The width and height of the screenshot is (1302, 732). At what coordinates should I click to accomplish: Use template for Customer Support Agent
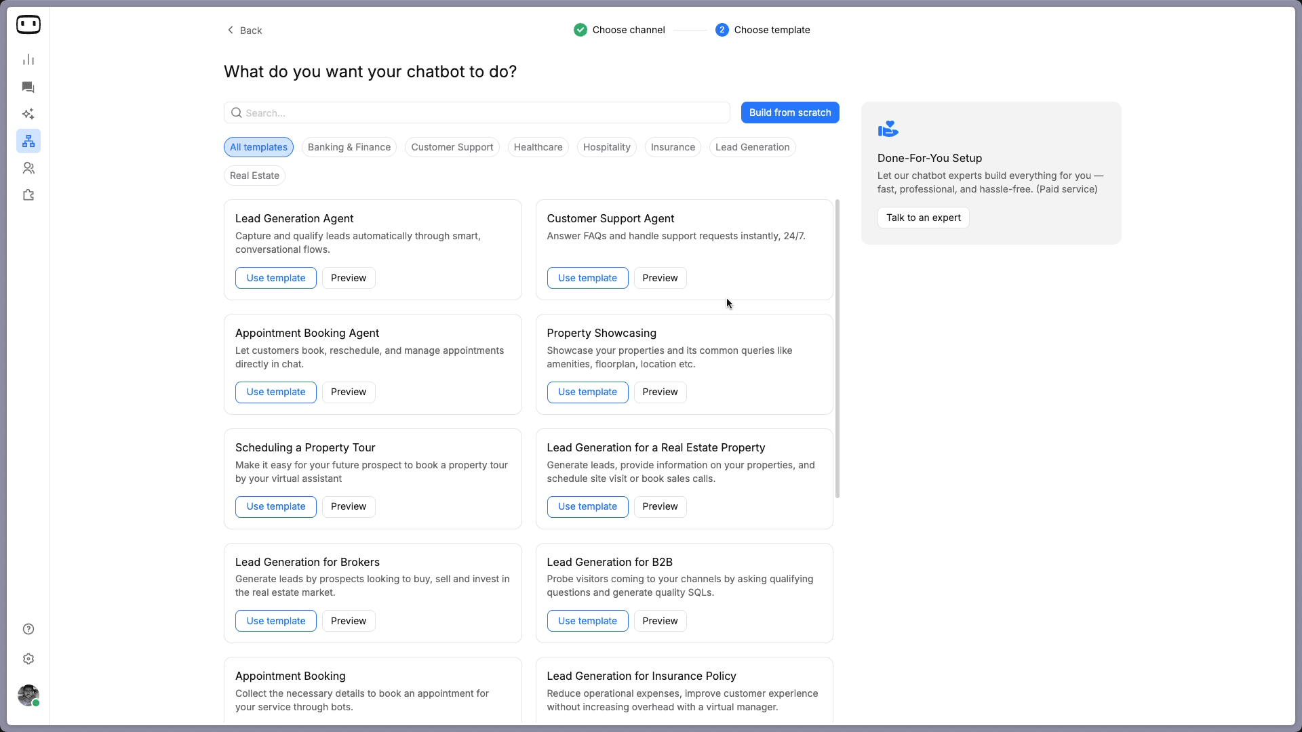click(x=587, y=278)
